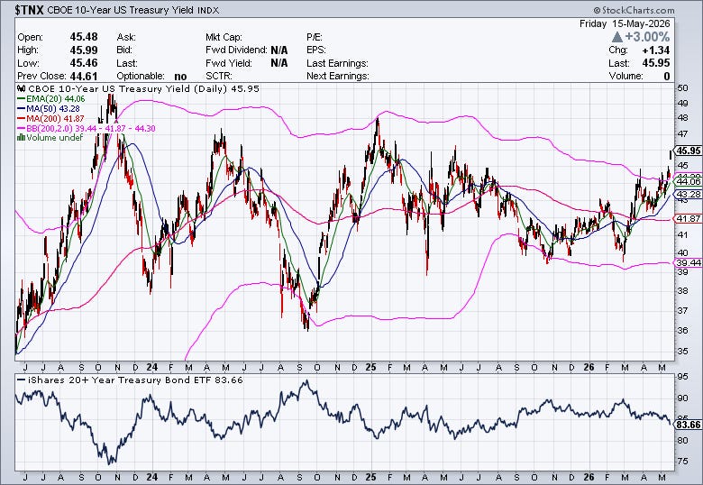
Task: Click the Fwd Yield label
Action: coord(229,63)
